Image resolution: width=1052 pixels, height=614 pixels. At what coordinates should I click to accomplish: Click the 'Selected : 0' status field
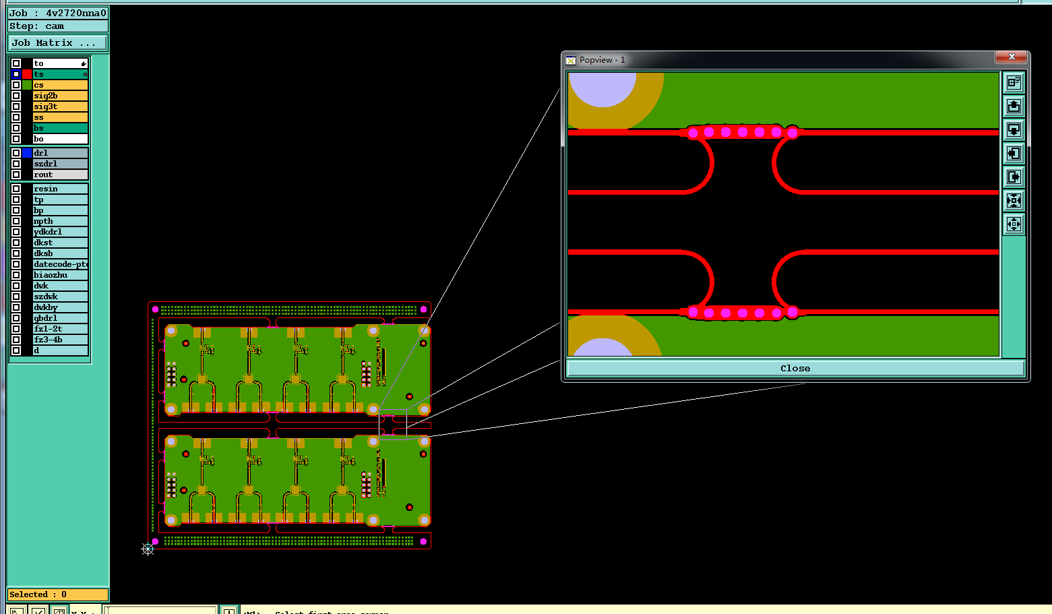58,594
